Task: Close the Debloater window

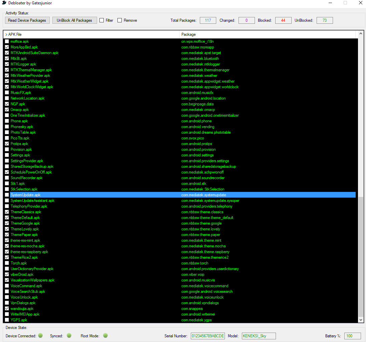Action: click(360, 3)
